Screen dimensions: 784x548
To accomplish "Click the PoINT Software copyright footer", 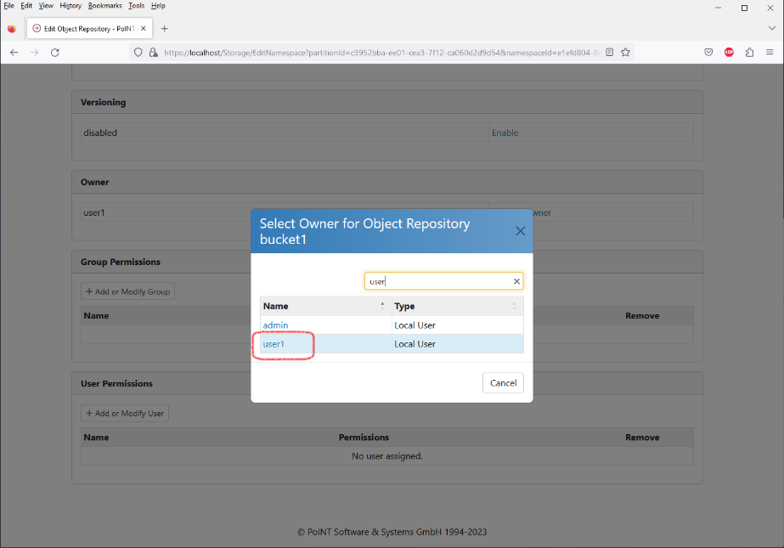I will coord(392,533).
